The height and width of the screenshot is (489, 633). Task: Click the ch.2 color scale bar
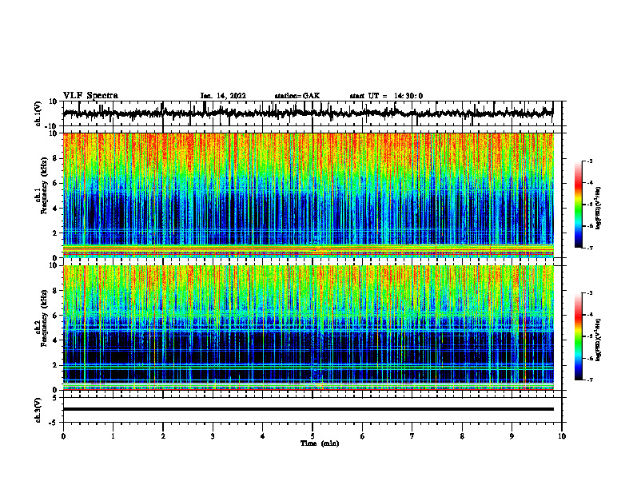pos(578,336)
